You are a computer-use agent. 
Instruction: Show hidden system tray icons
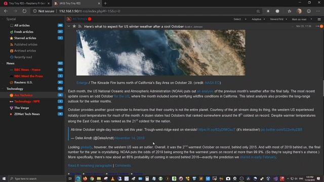coord(288,178)
